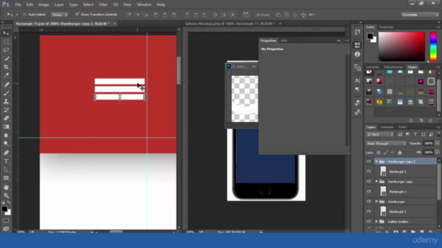This screenshot has height=248, width=442.
Task: Lock all attributes of the layer
Action: click(x=400, y=152)
